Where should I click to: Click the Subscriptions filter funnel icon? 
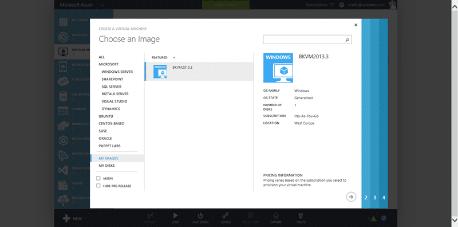point(332,5)
